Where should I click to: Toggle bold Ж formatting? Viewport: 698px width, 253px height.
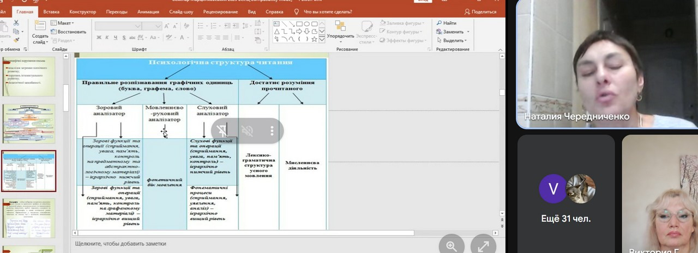pos(99,38)
